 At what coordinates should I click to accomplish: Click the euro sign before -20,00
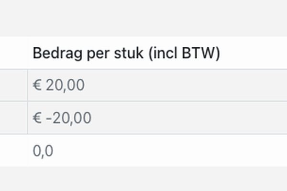37,118
